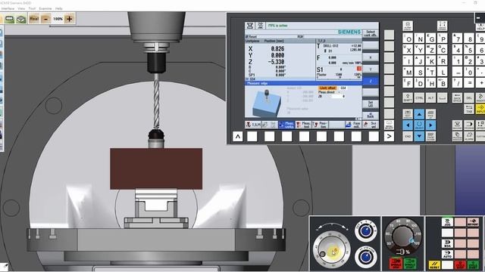
Task: Click the Channel key at keypad top
Action: (x=443, y=26)
